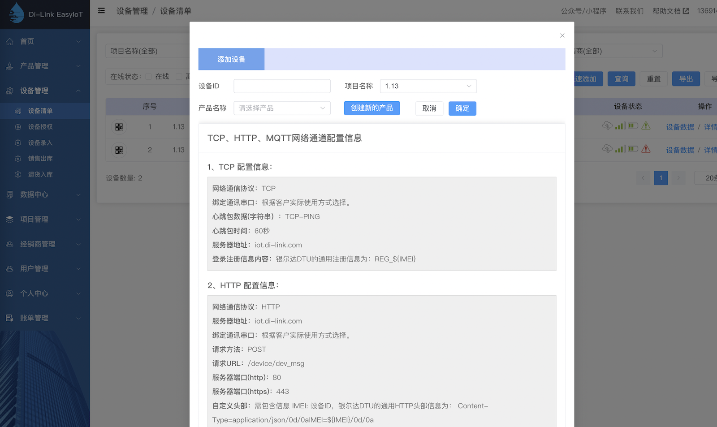Expand the 账单管理 menu chevron
The height and width of the screenshot is (427, 717).
tap(78, 318)
